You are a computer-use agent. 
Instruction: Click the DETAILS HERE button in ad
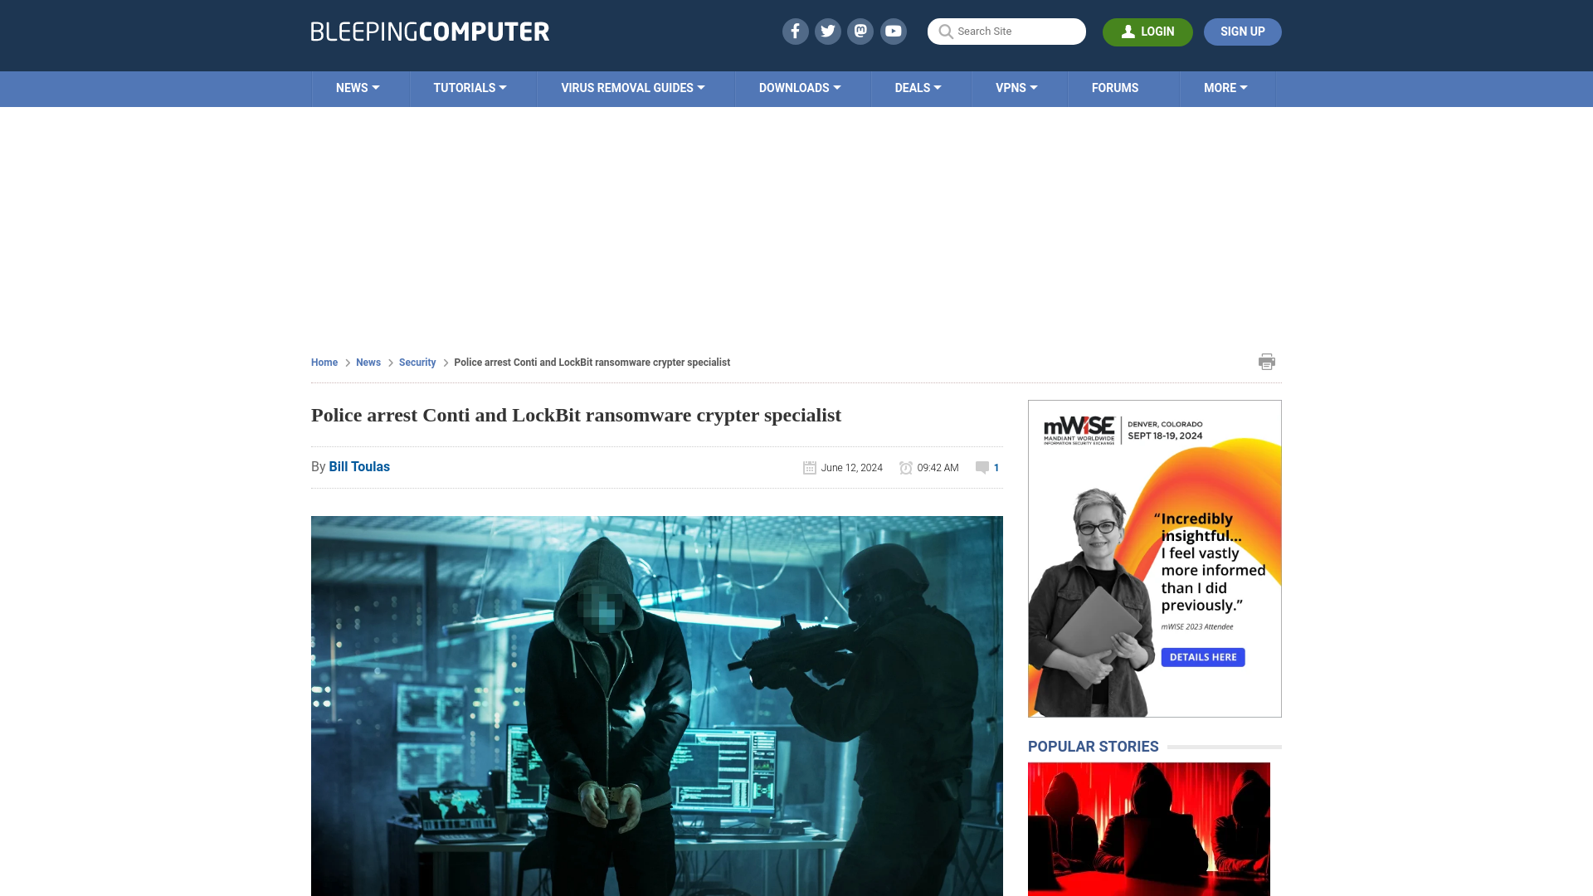coord(1202,656)
